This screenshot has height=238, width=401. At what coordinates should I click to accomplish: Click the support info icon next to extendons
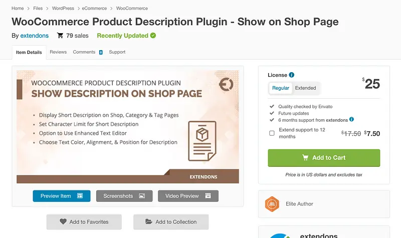(351, 120)
